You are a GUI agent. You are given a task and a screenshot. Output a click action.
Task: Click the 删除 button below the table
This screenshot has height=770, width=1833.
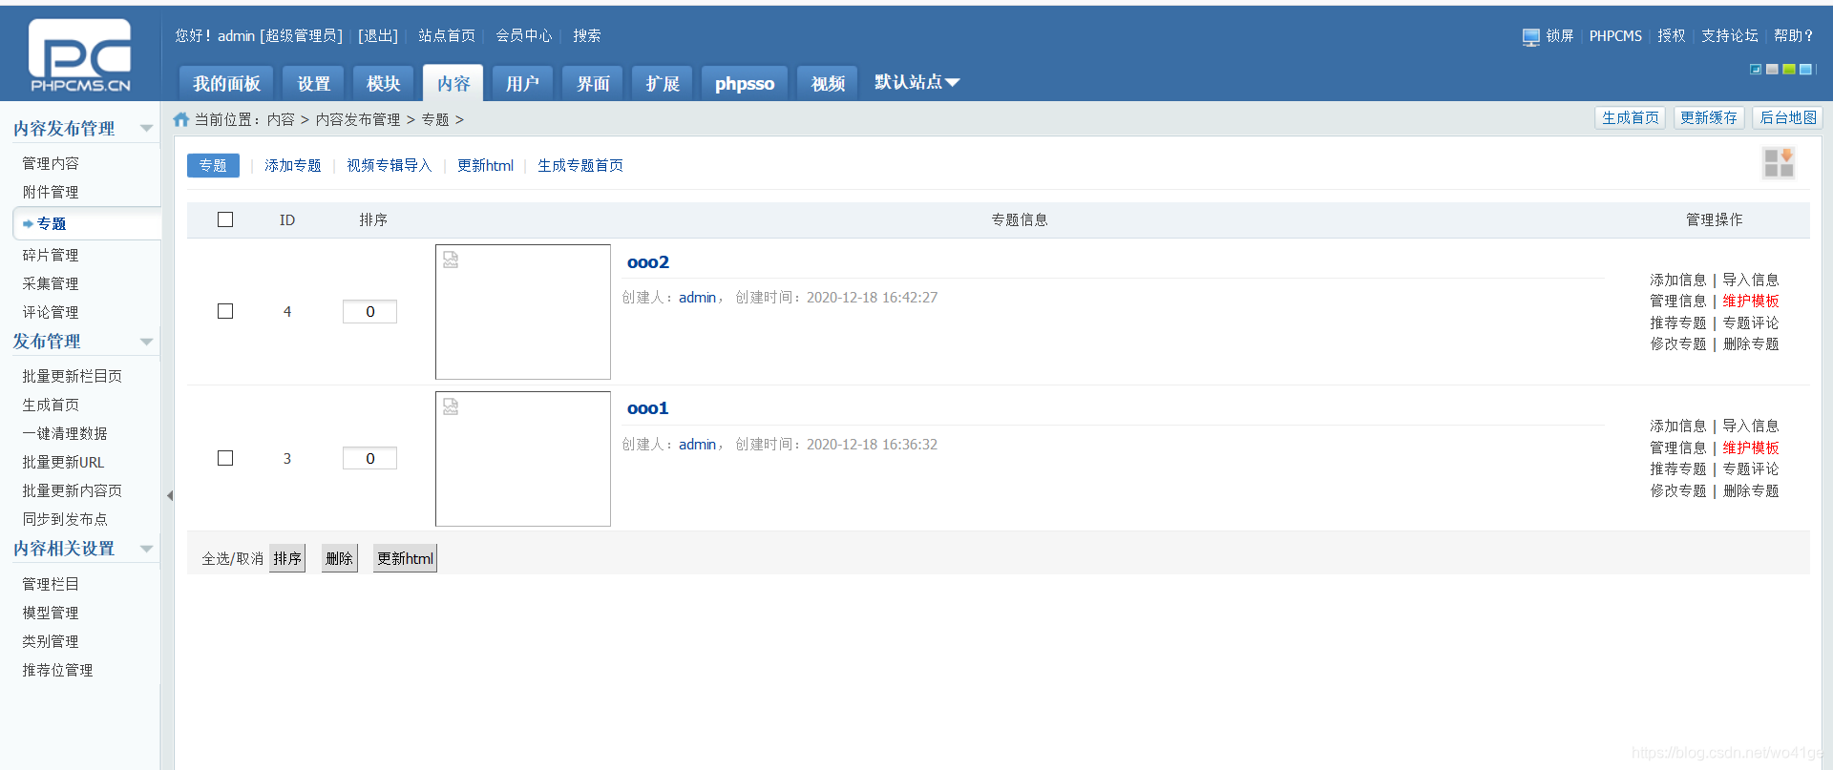[339, 558]
